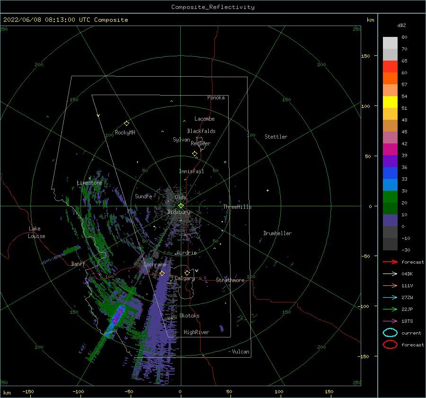Click the Calgary city label
The image size is (426, 398).
point(185,278)
